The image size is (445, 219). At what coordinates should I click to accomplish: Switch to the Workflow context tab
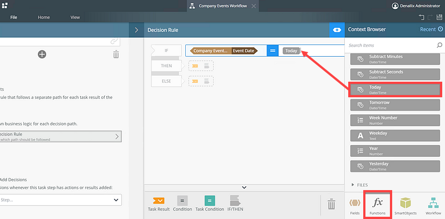[x=433, y=206]
